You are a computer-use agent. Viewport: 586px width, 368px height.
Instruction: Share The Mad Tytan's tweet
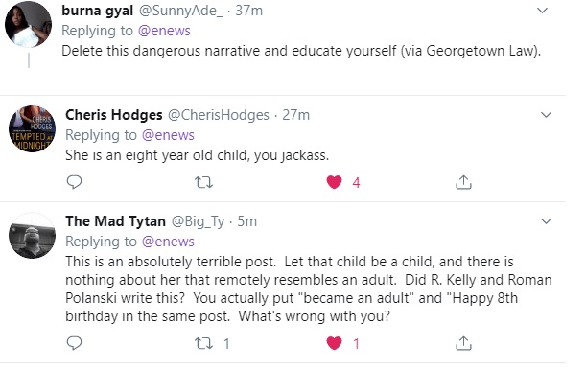[x=463, y=343]
